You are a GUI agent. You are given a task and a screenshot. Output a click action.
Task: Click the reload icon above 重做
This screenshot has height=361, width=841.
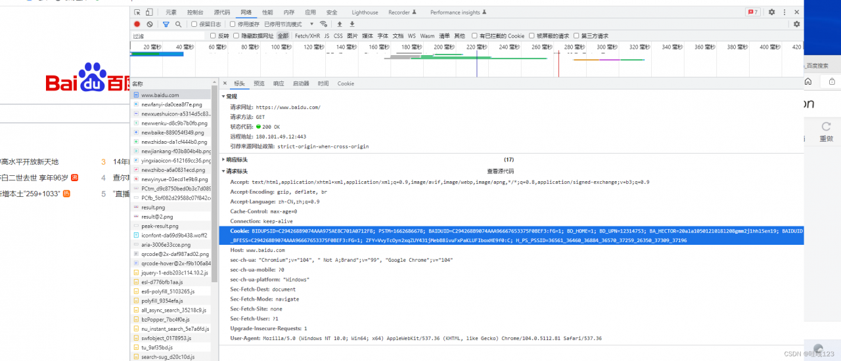826,127
